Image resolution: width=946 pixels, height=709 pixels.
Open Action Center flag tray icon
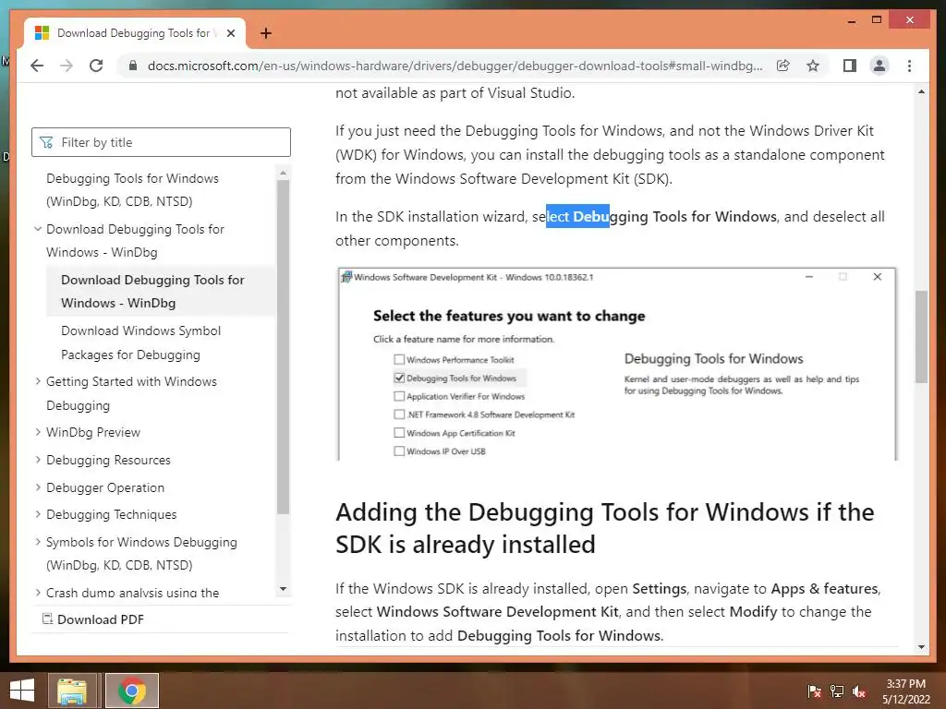coord(814,691)
